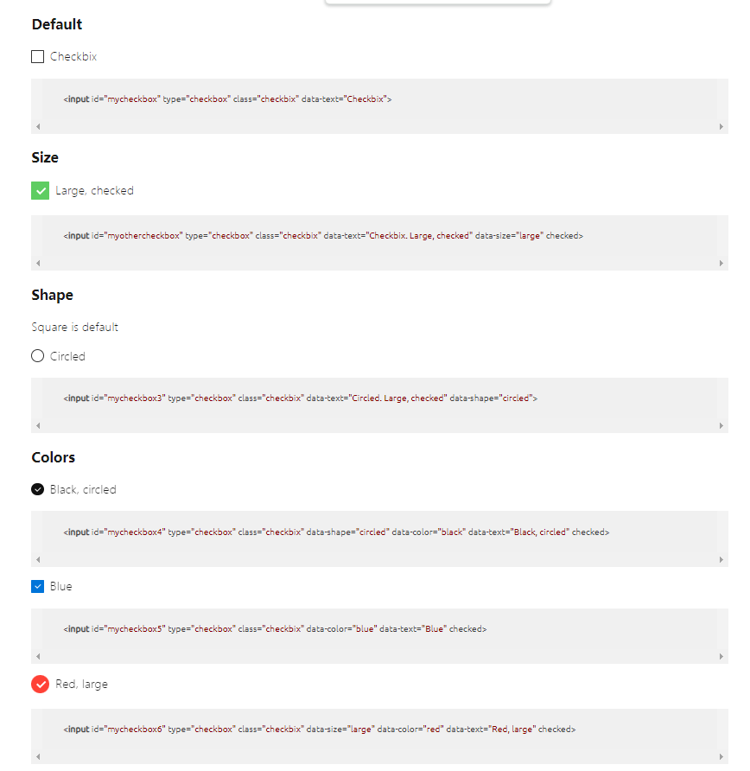Screen dimensions: 750x771
Task: Toggle the empty Circled checkbox
Action: (37, 356)
